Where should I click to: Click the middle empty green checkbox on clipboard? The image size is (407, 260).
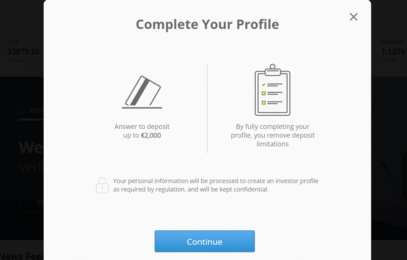(264, 93)
